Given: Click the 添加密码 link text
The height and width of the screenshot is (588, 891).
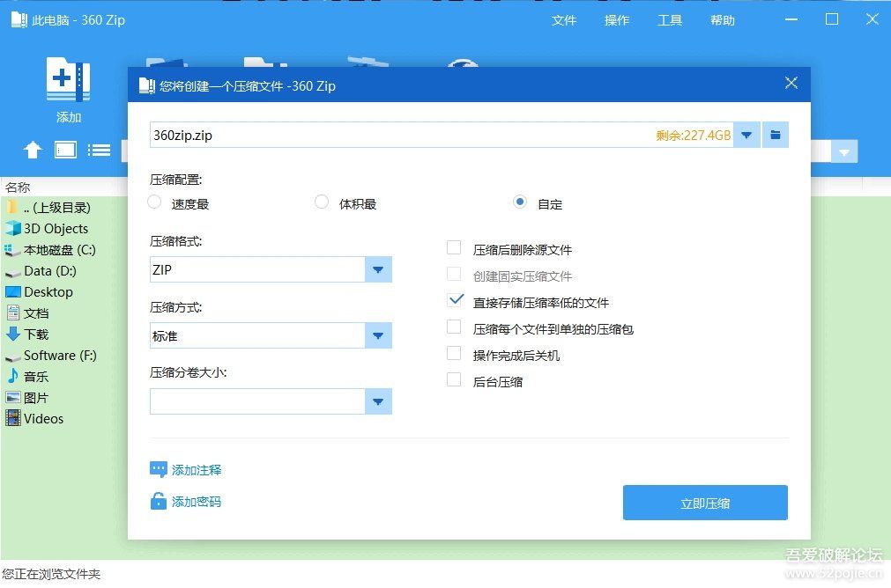Looking at the screenshot, I should tap(197, 502).
